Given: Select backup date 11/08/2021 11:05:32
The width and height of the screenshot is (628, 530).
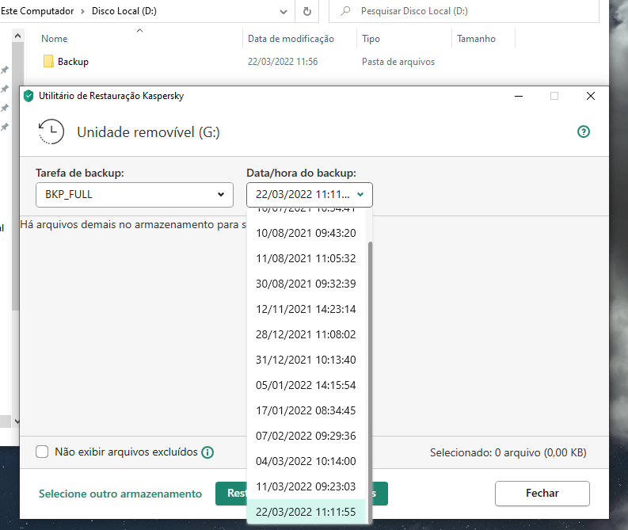Looking at the screenshot, I should tap(306, 258).
